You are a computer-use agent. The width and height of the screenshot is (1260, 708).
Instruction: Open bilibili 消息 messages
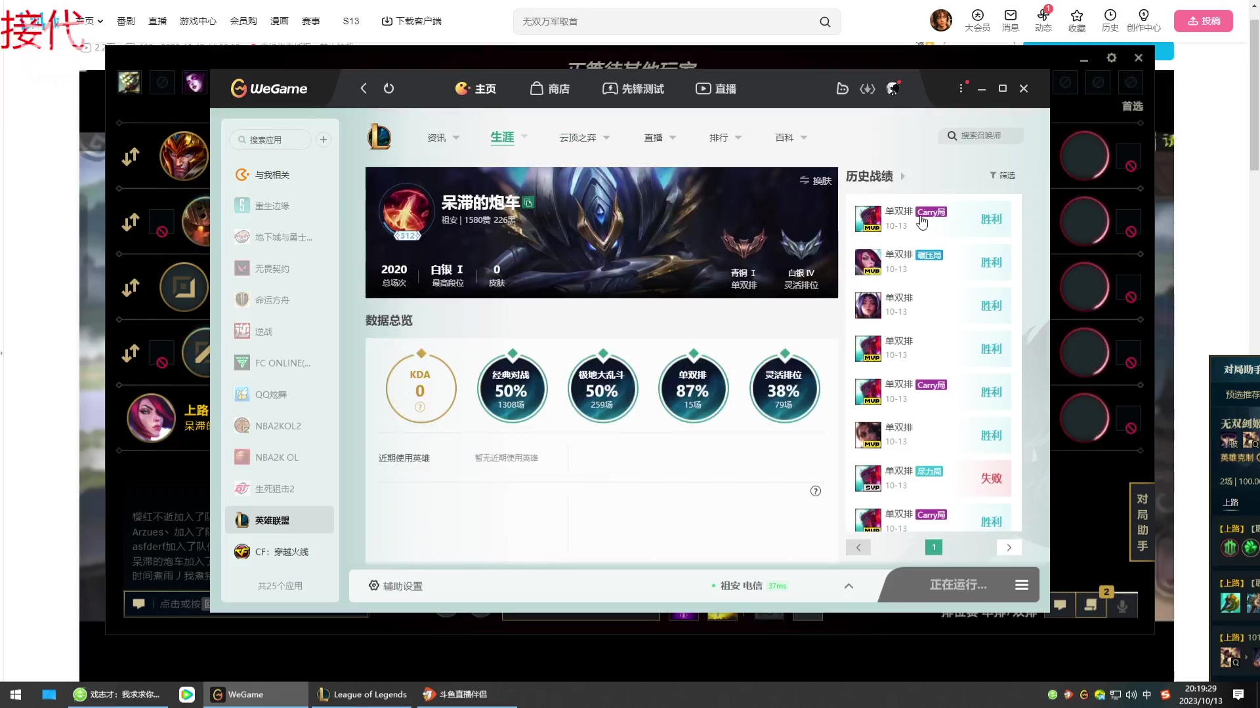pyautogui.click(x=1011, y=20)
